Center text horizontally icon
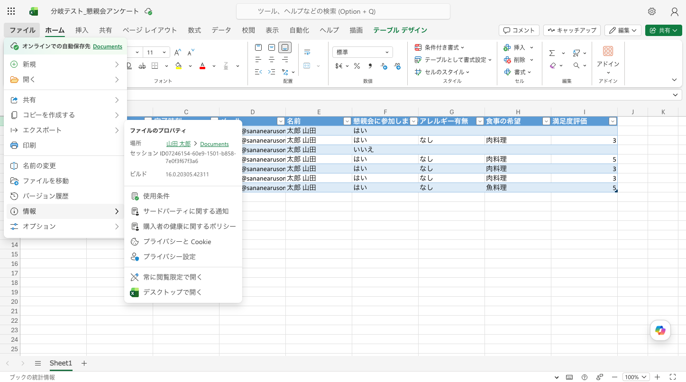Viewport: 686px width, 382px height. (272, 60)
